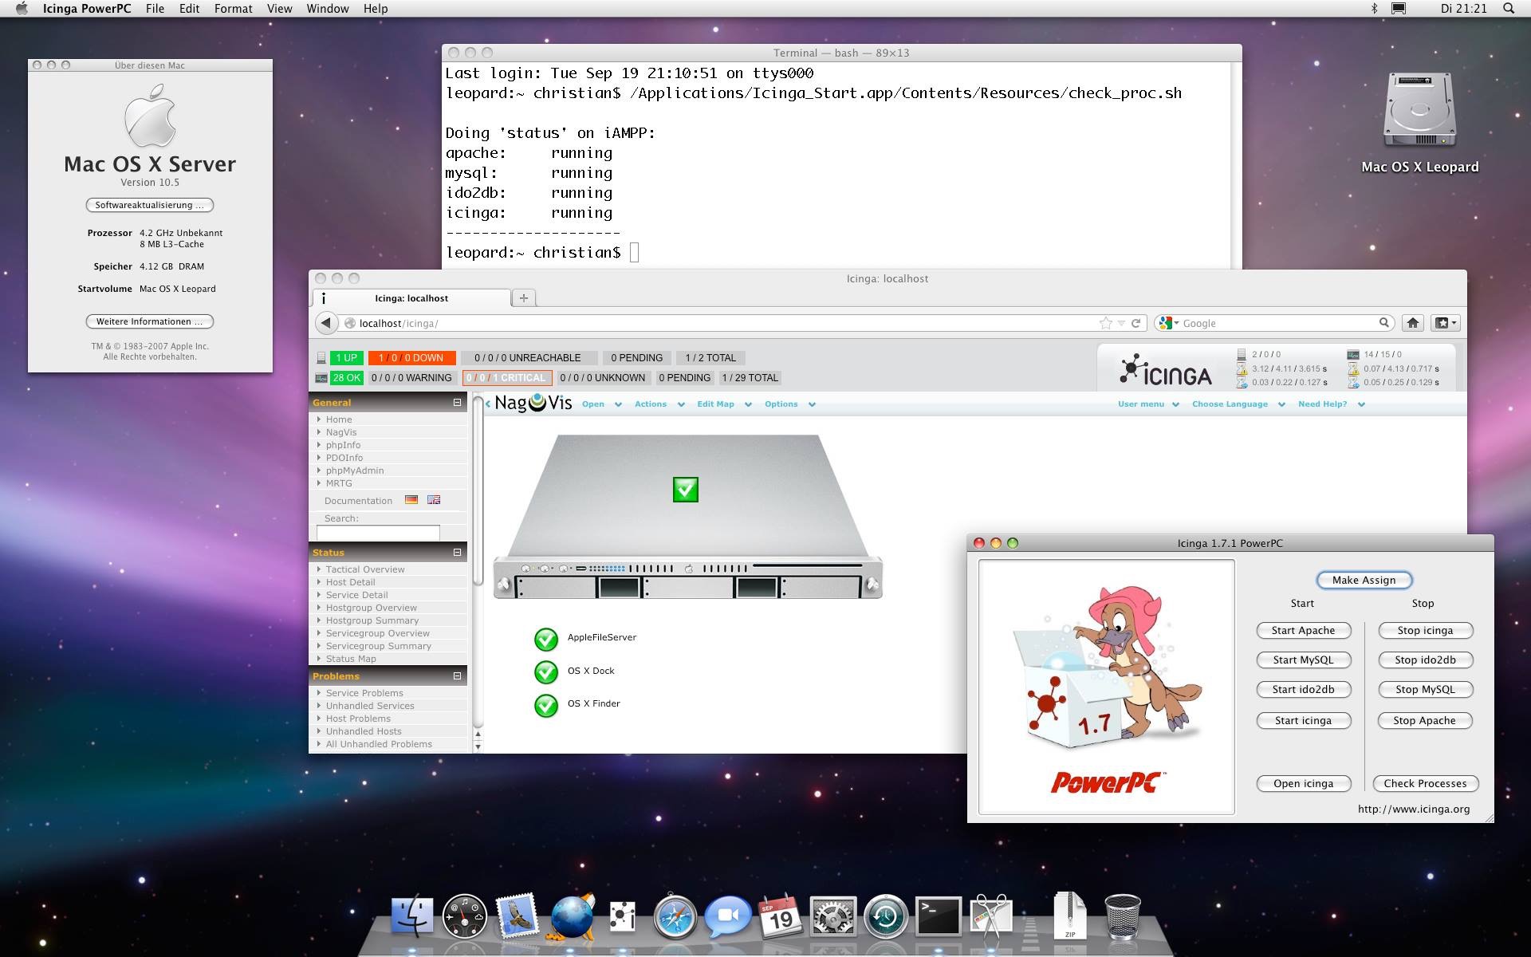Open System Preferences gear in Dock

coord(833,916)
